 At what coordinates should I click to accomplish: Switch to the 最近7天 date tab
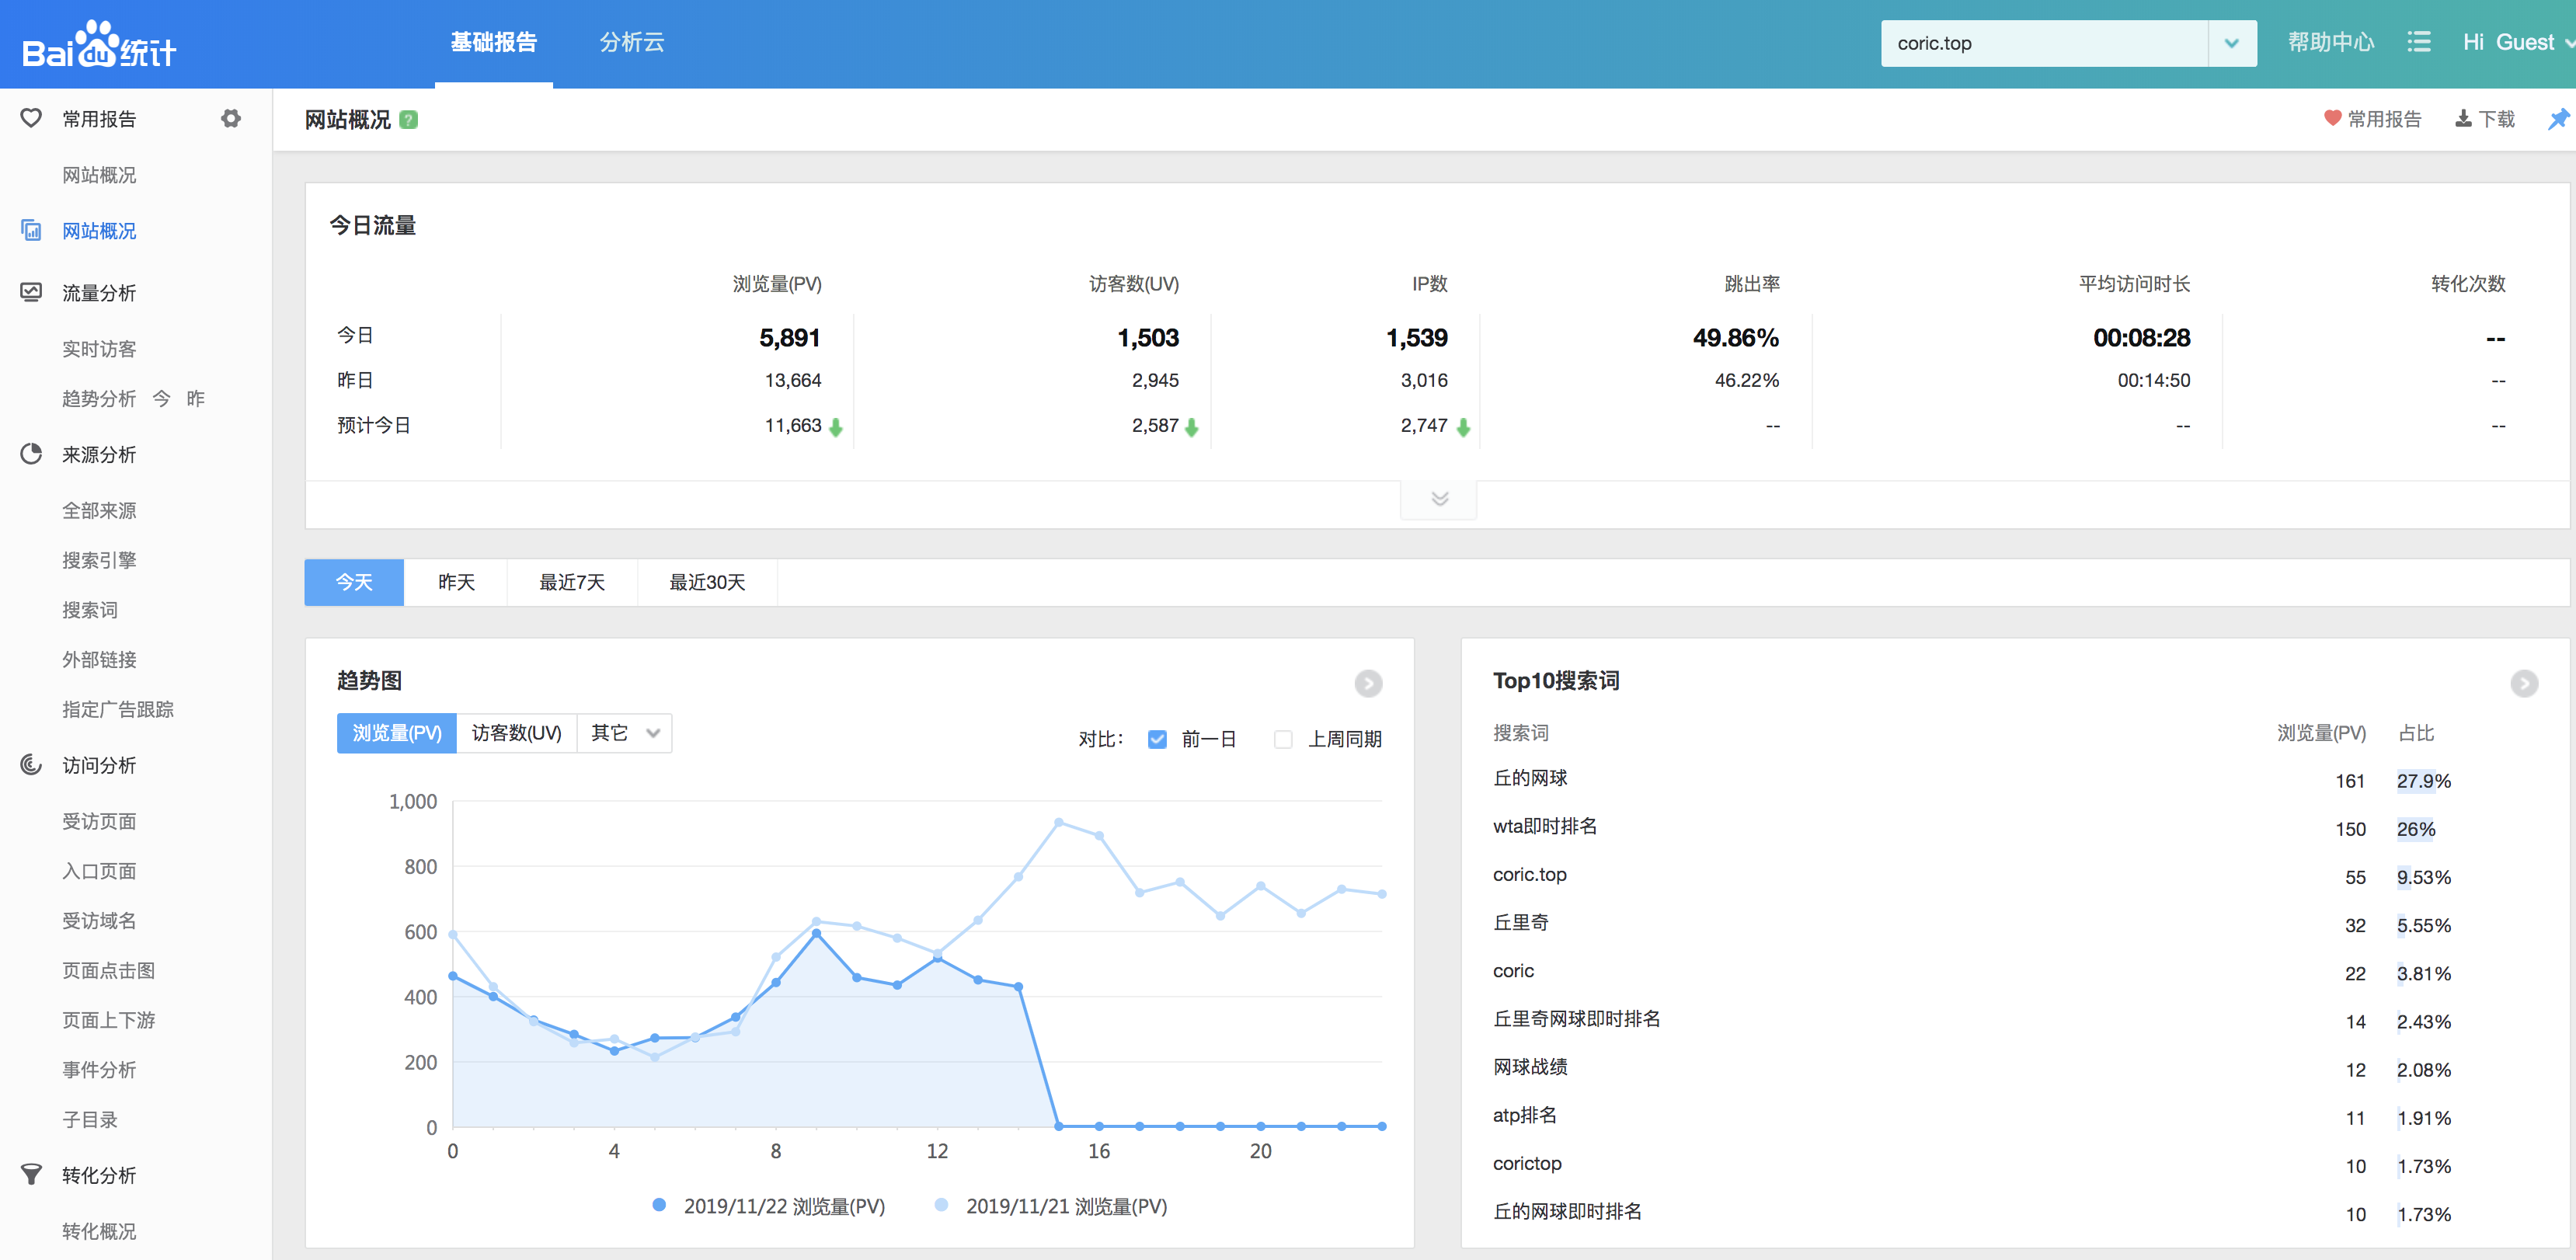pos(572,582)
